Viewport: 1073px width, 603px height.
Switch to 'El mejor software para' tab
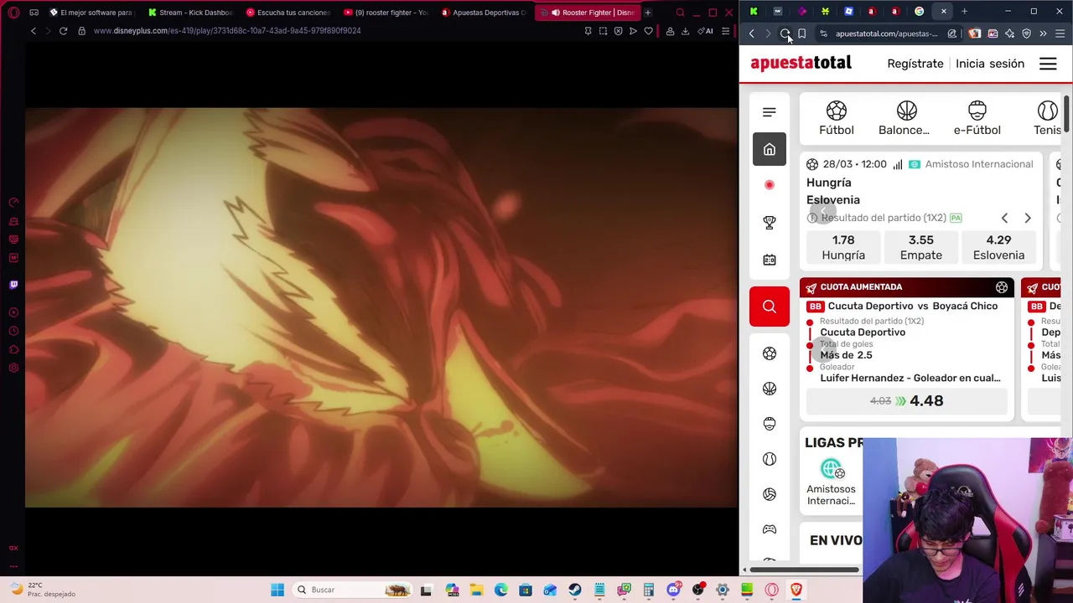(x=91, y=13)
